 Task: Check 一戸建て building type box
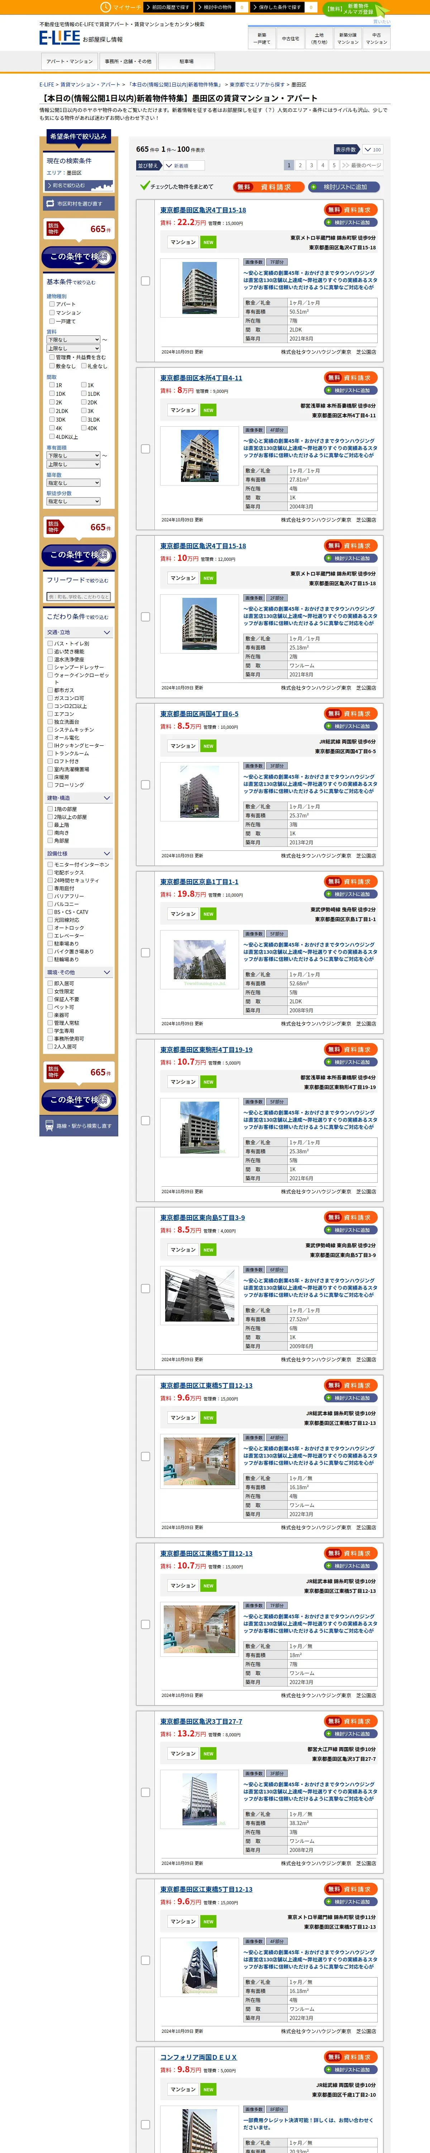[52, 321]
